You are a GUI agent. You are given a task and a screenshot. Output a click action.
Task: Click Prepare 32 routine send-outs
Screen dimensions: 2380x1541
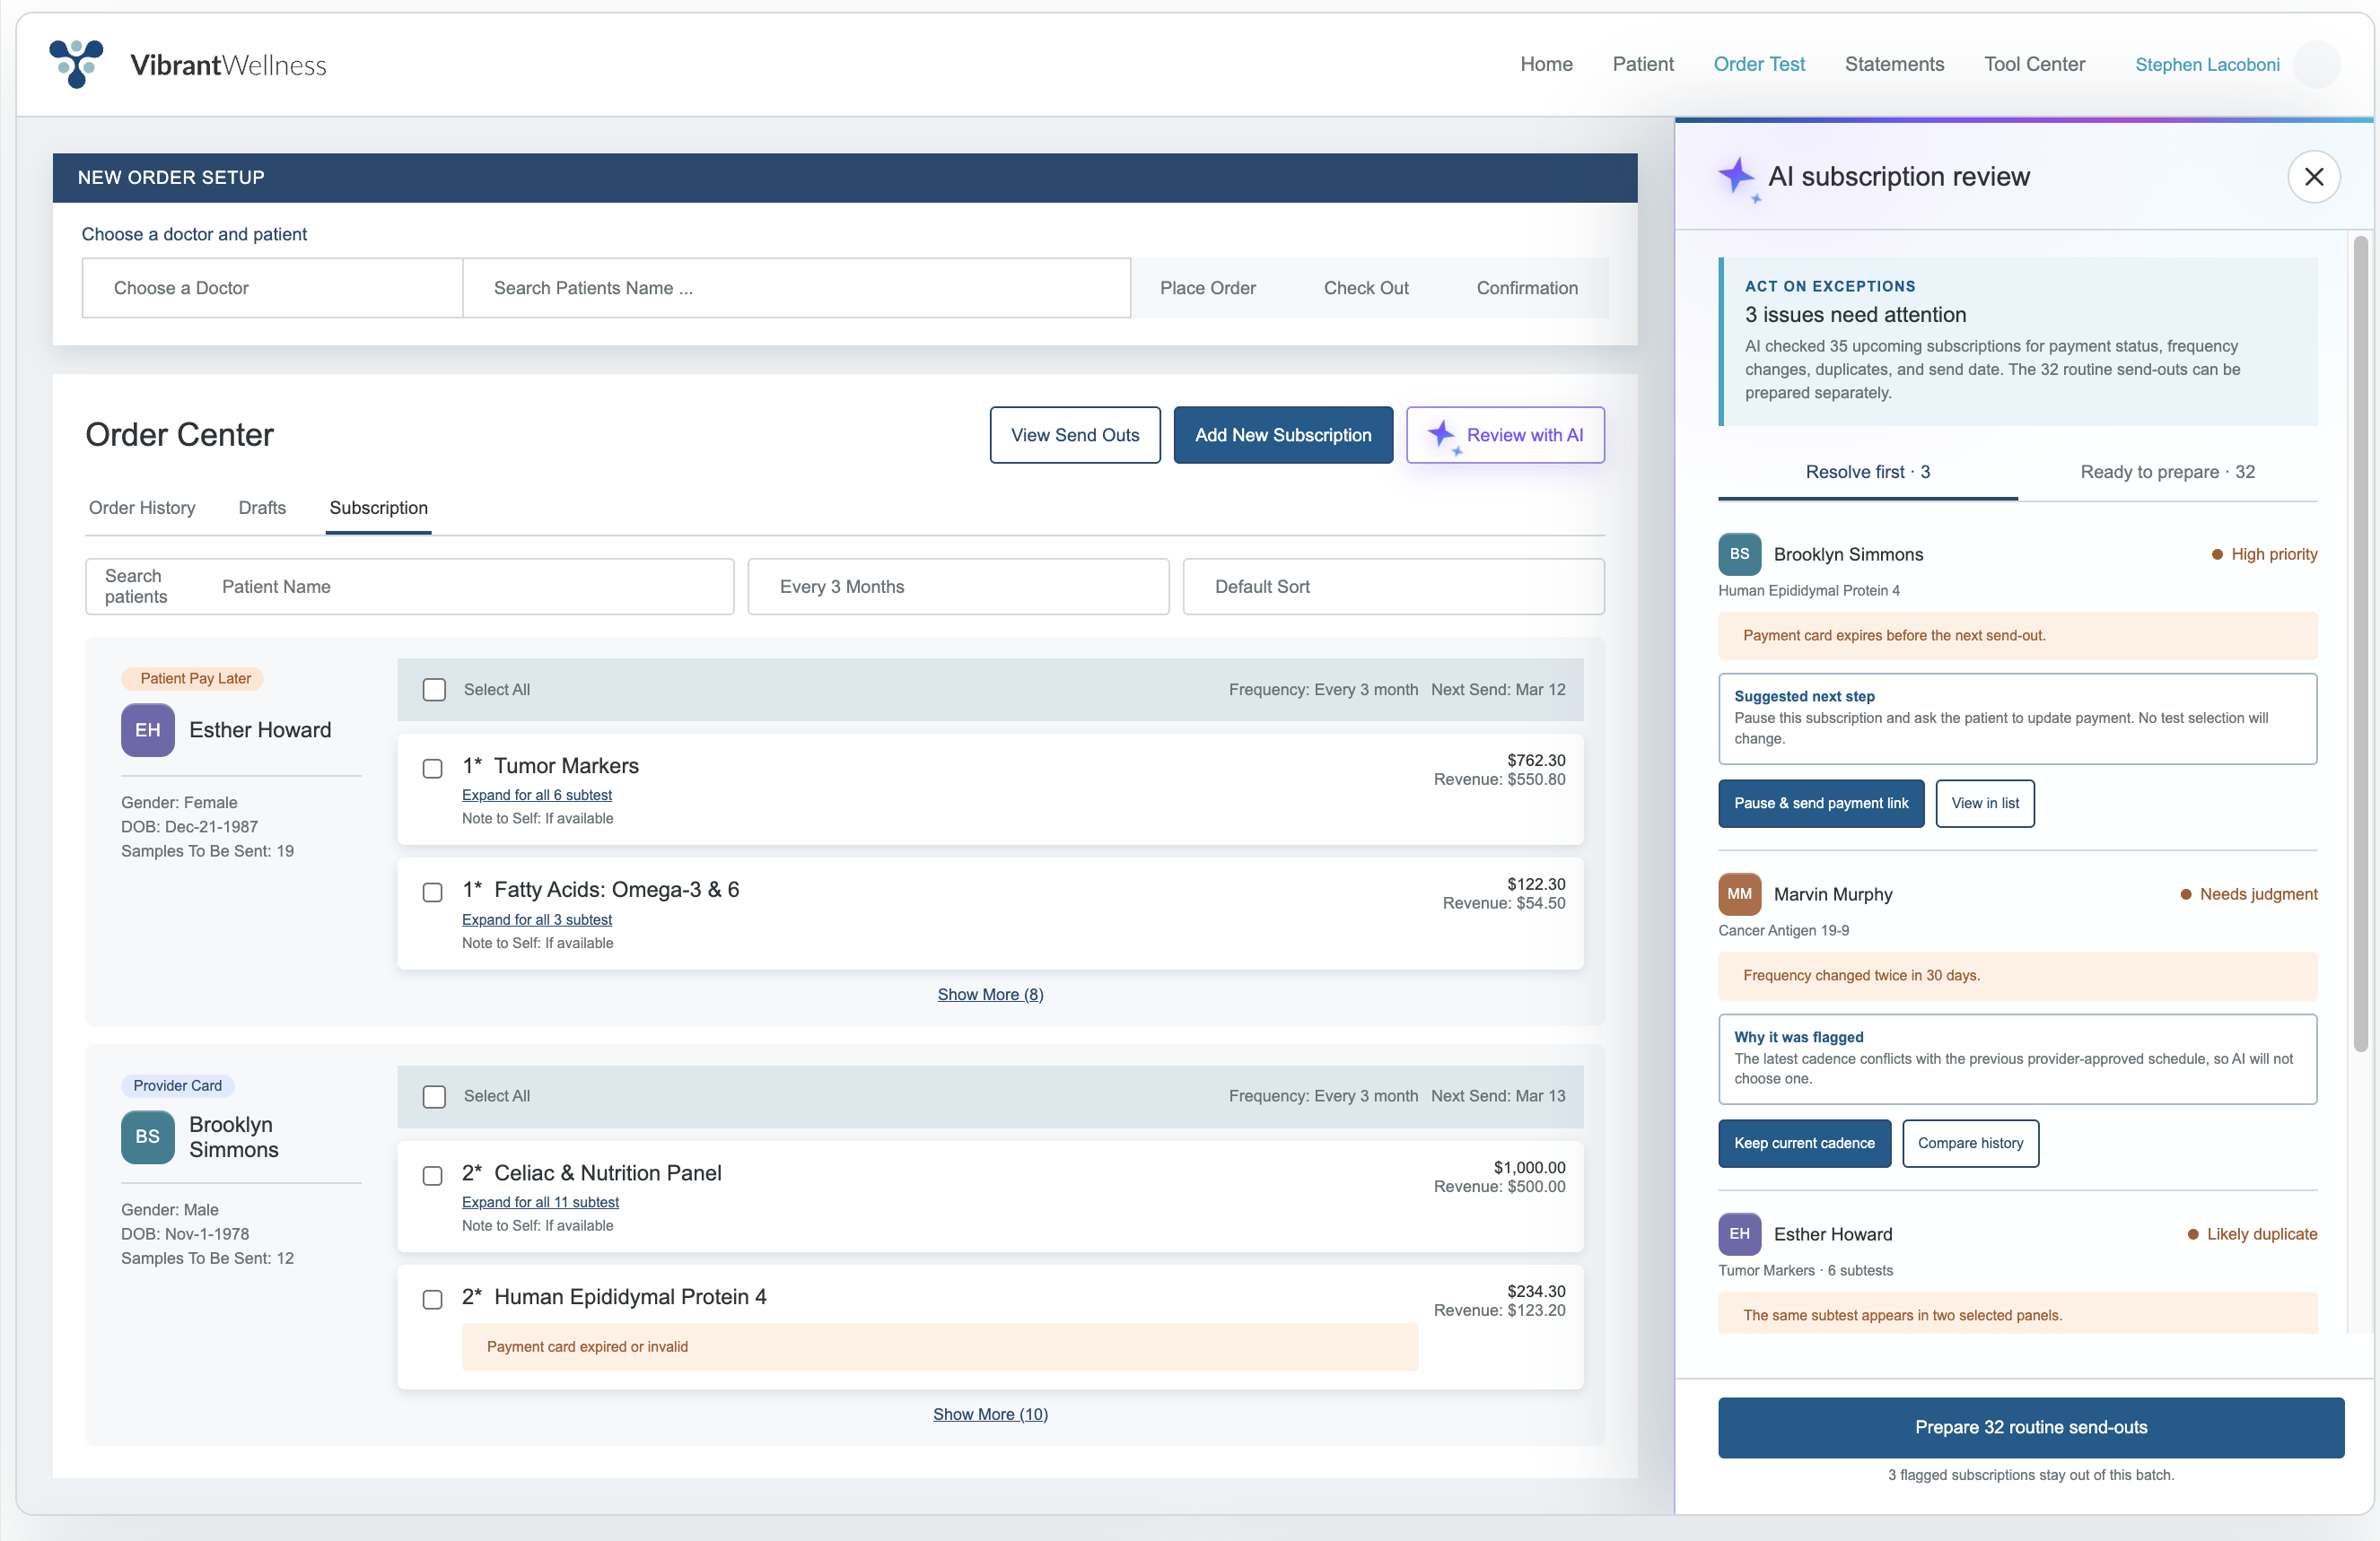(x=2031, y=1428)
